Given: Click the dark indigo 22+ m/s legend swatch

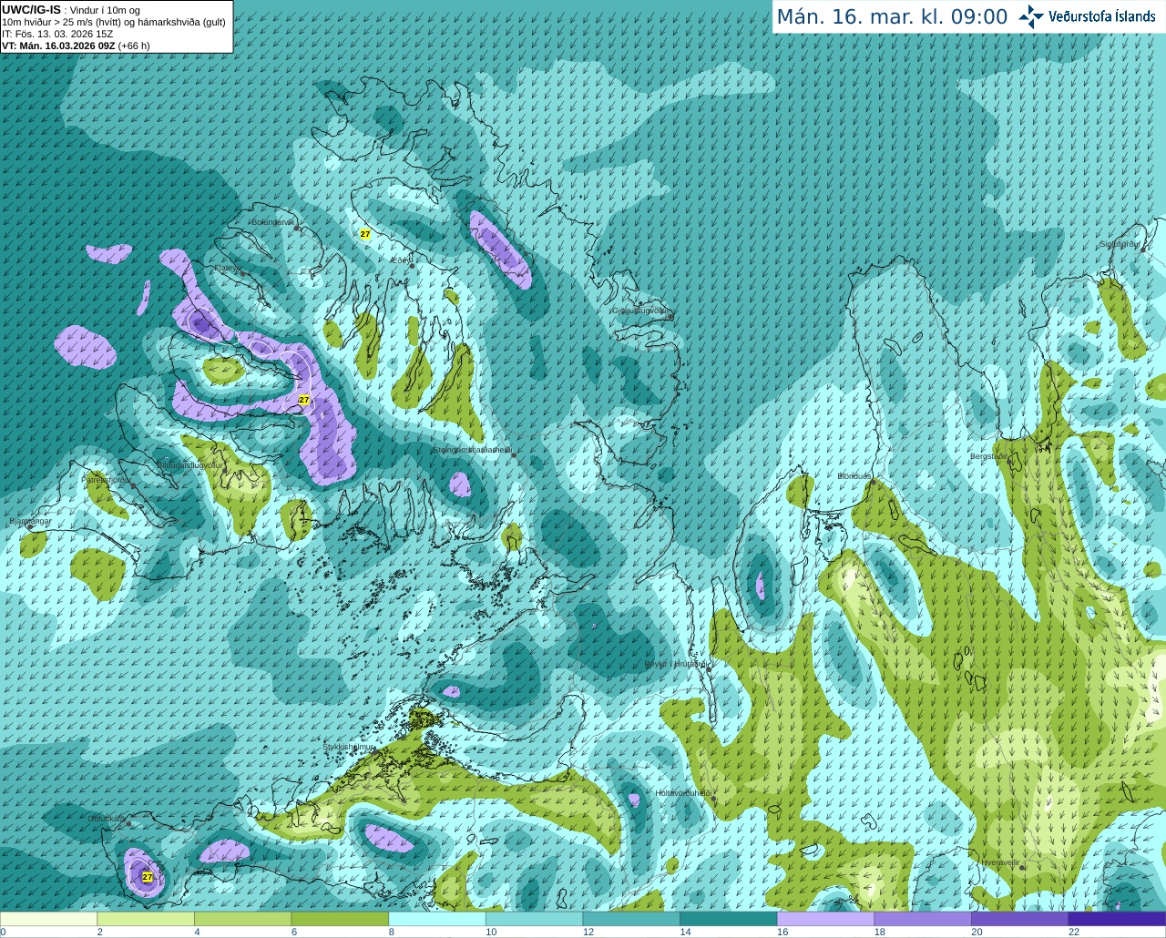Looking at the screenshot, I should [1117, 919].
